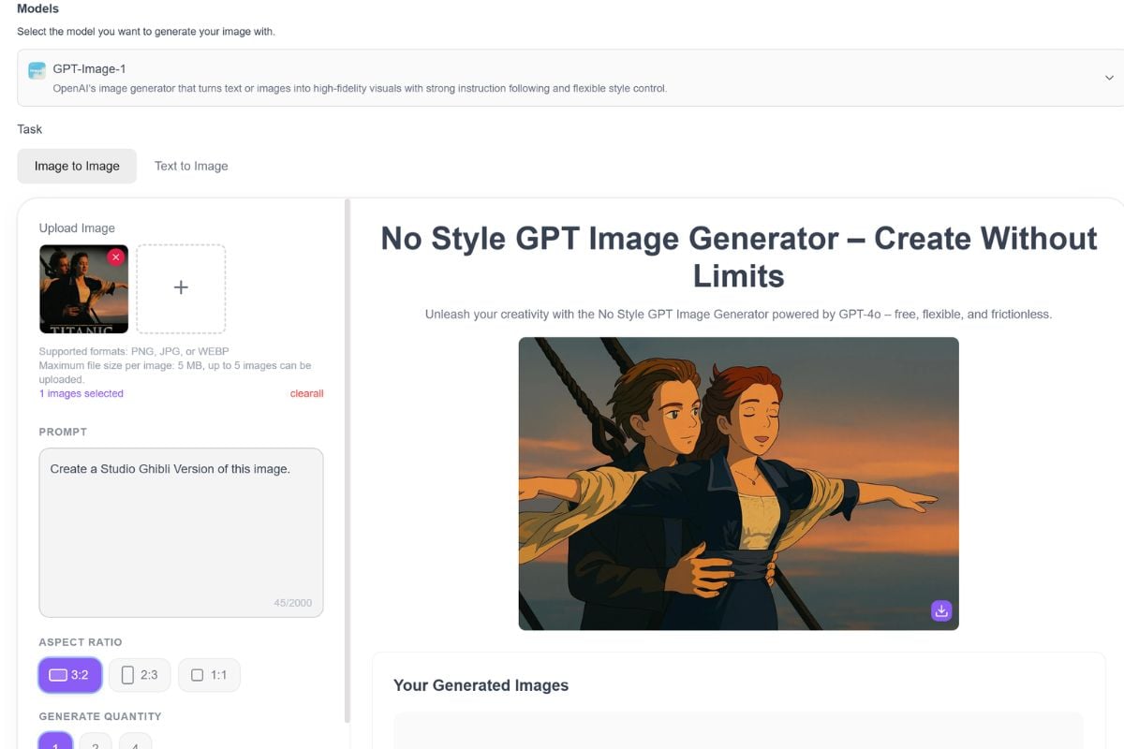This screenshot has width=1124, height=749.
Task: Click the GPT-Image-1 model logo icon
Action: tap(37, 70)
